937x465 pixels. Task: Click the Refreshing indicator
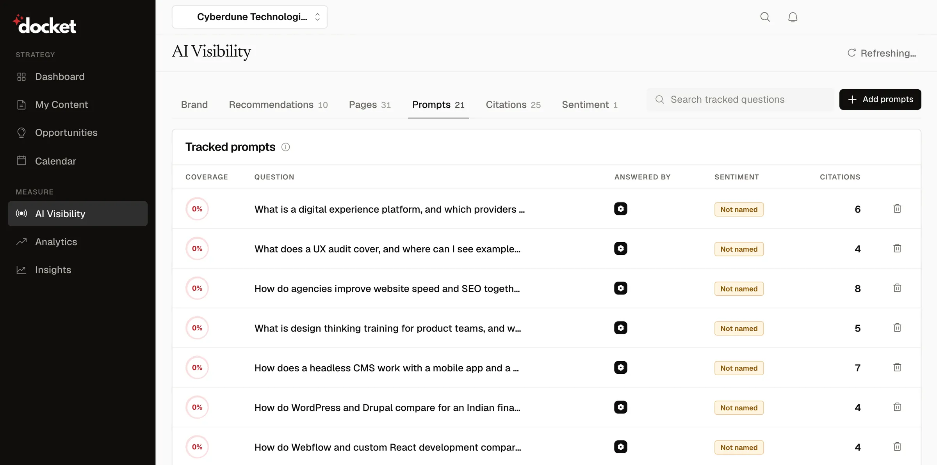(882, 53)
